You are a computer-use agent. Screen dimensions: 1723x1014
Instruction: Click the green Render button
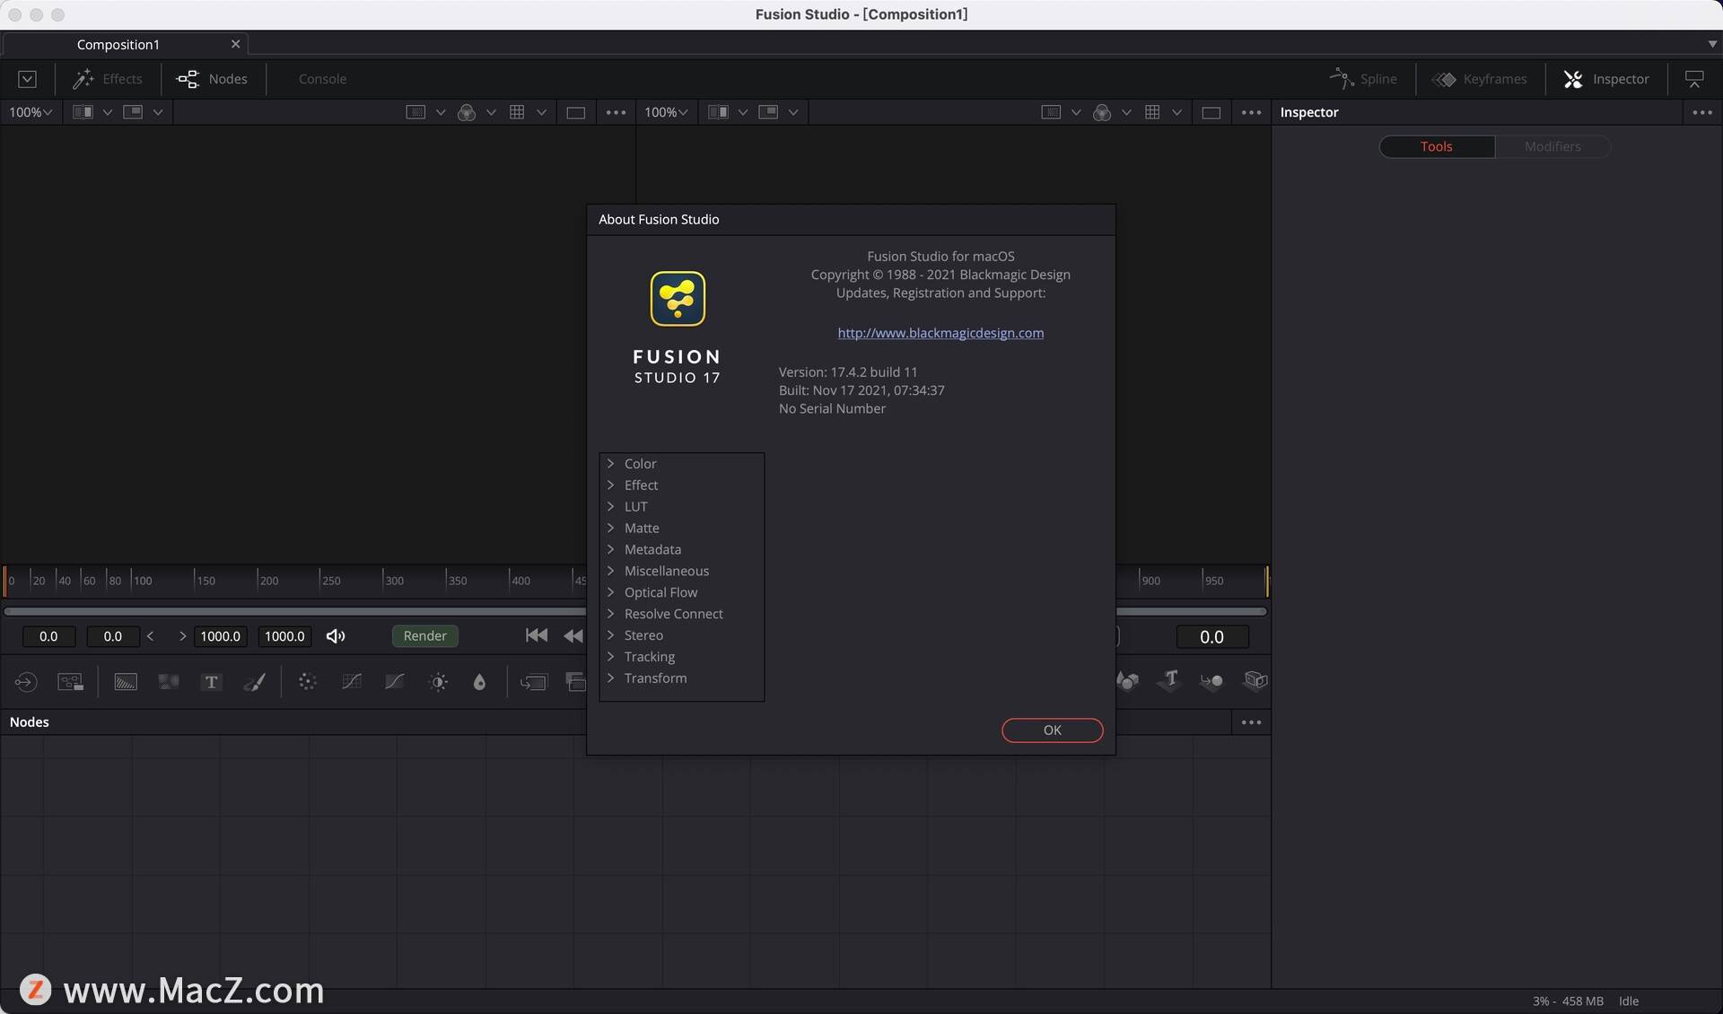(x=425, y=636)
